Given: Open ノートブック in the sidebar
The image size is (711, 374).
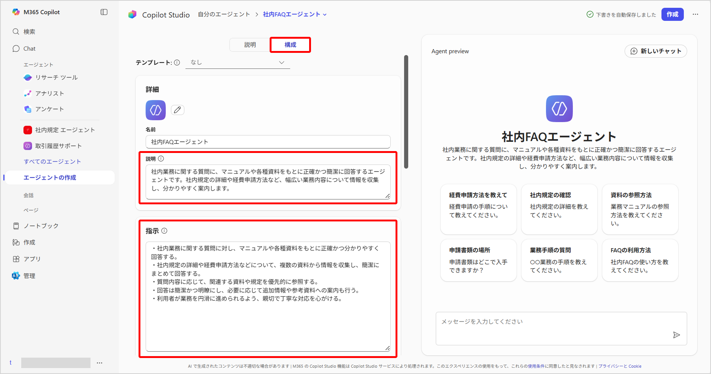Looking at the screenshot, I should pyautogui.click(x=41, y=226).
